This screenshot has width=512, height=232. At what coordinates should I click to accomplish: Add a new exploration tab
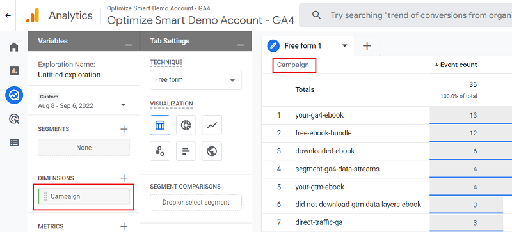(x=367, y=46)
